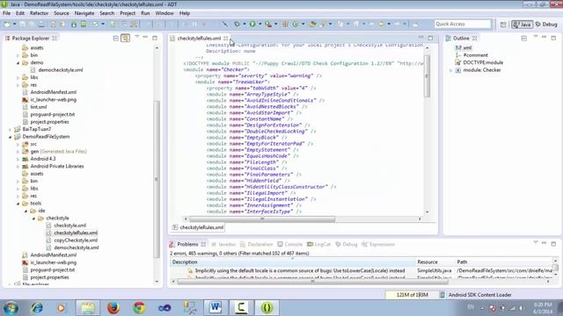Expand the Android 4.3 library
This screenshot has width=563, height=316.
click(18, 159)
